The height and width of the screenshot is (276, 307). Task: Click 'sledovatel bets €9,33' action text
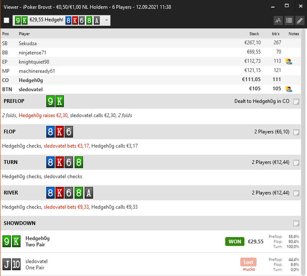(67, 207)
